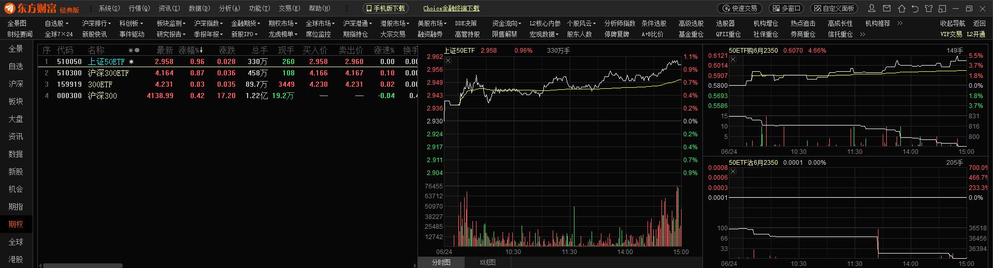Expand more items after 机构推荐
Viewport: 993px width, 268px height.
coord(900,23)
